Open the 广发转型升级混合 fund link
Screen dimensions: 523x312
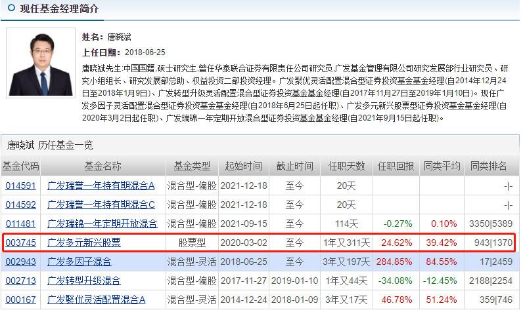click(84, 281)
